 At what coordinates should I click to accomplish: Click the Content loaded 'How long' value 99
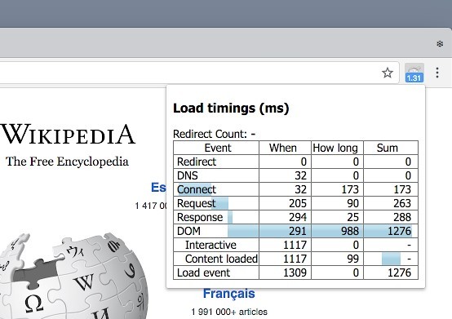pyautogui.click(x=352, y=259)
